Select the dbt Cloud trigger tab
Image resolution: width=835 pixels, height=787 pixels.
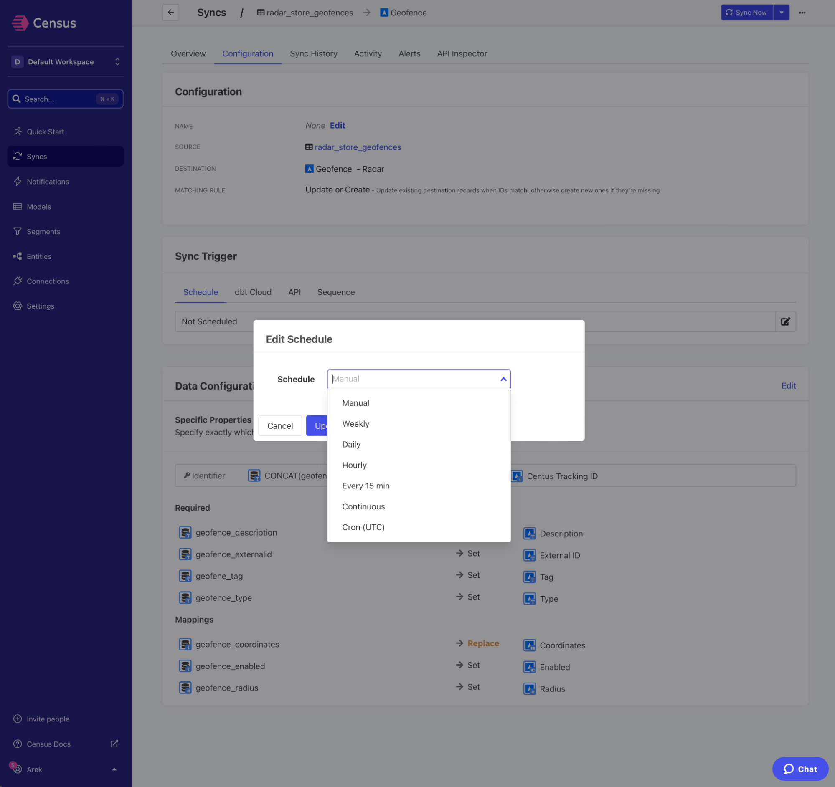point(253,292)
